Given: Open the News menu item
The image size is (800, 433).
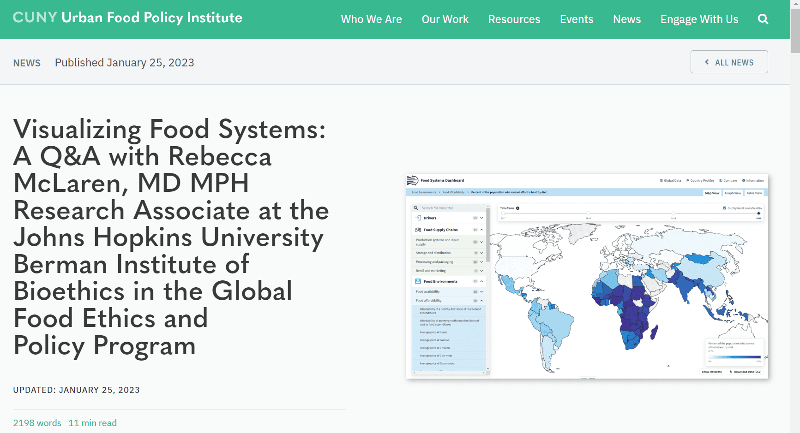Looking at the screenshot, I should coord(627,19).
